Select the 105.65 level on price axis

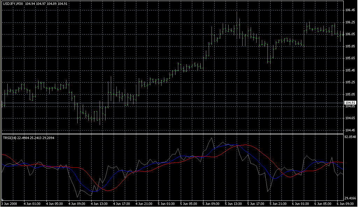350,58
